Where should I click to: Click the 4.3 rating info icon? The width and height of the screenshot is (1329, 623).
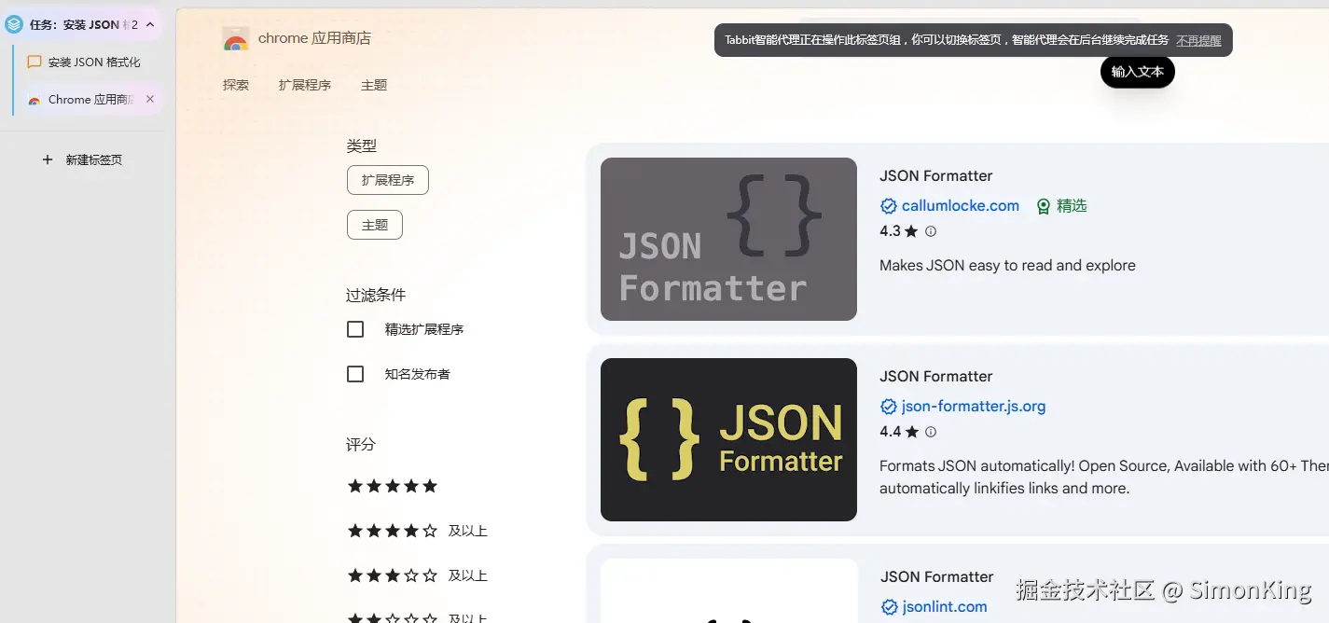click(x=930, y=231)
